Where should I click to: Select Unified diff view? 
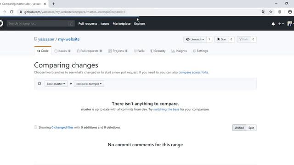239,127
